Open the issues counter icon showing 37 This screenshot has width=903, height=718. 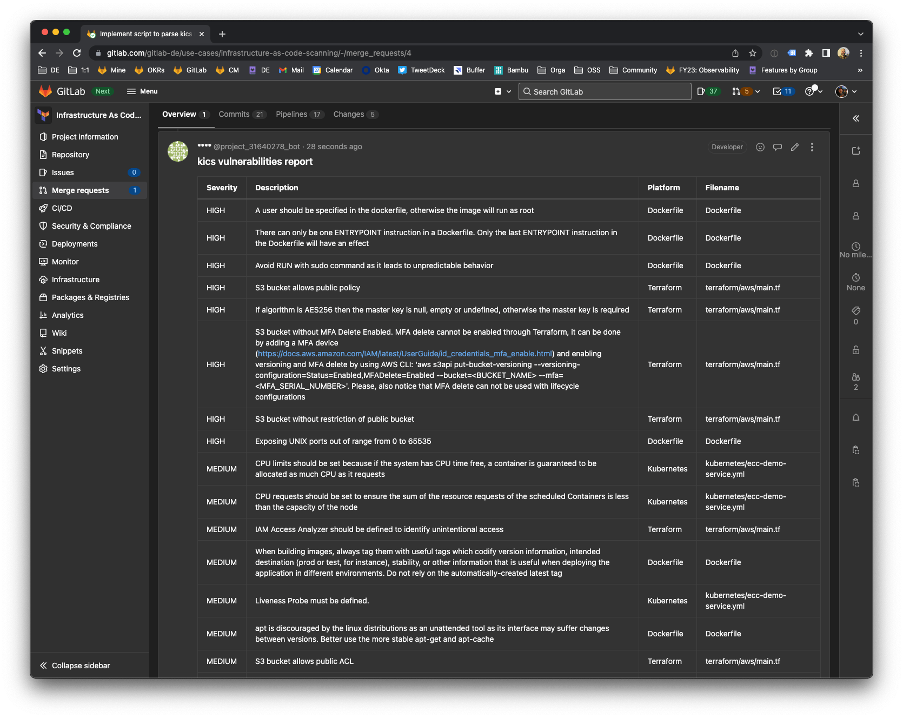click(x=707, y=91)
